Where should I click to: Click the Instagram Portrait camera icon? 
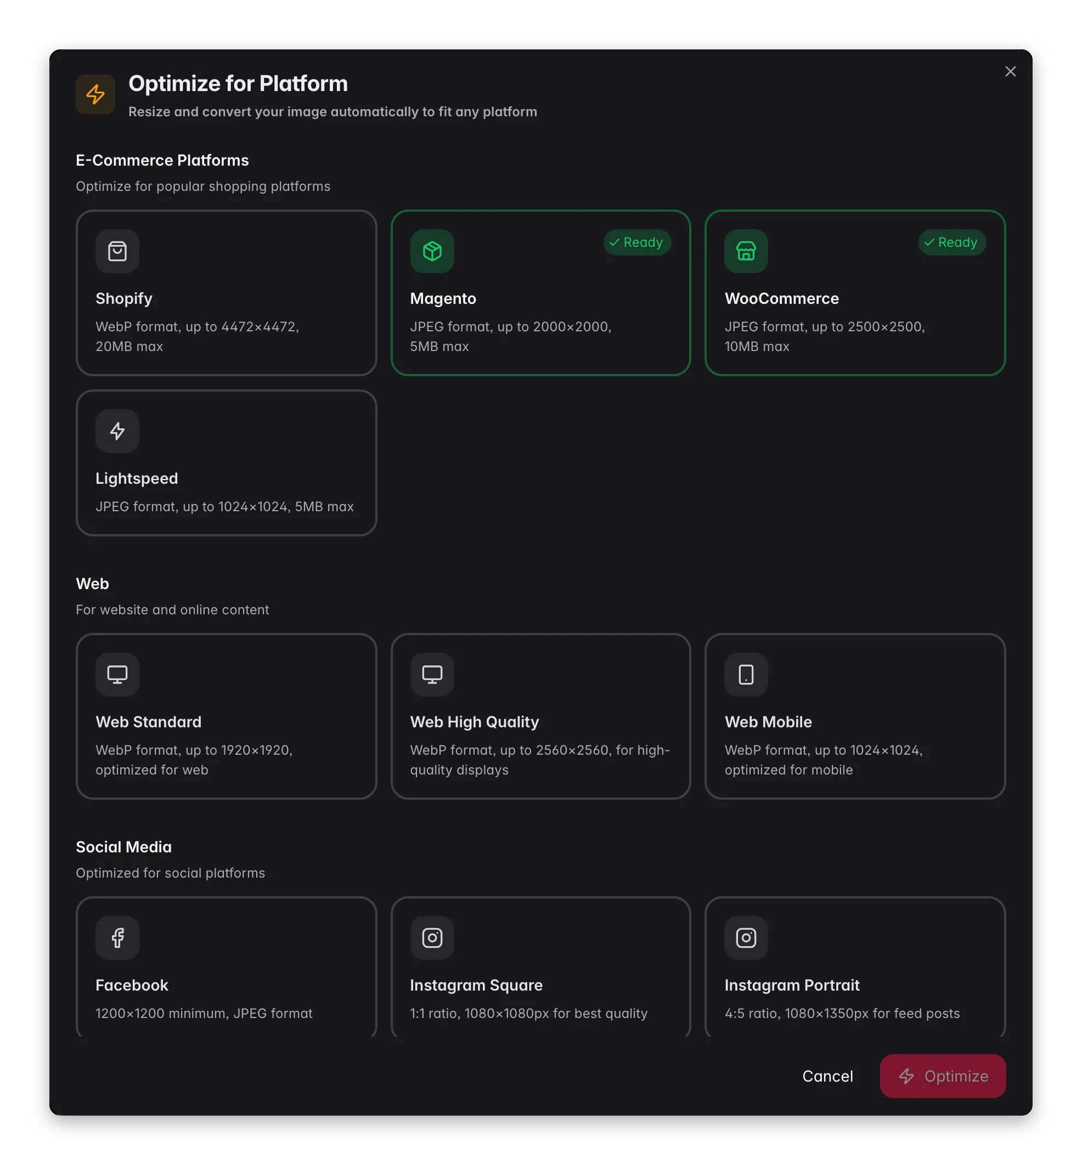(746, 938)
